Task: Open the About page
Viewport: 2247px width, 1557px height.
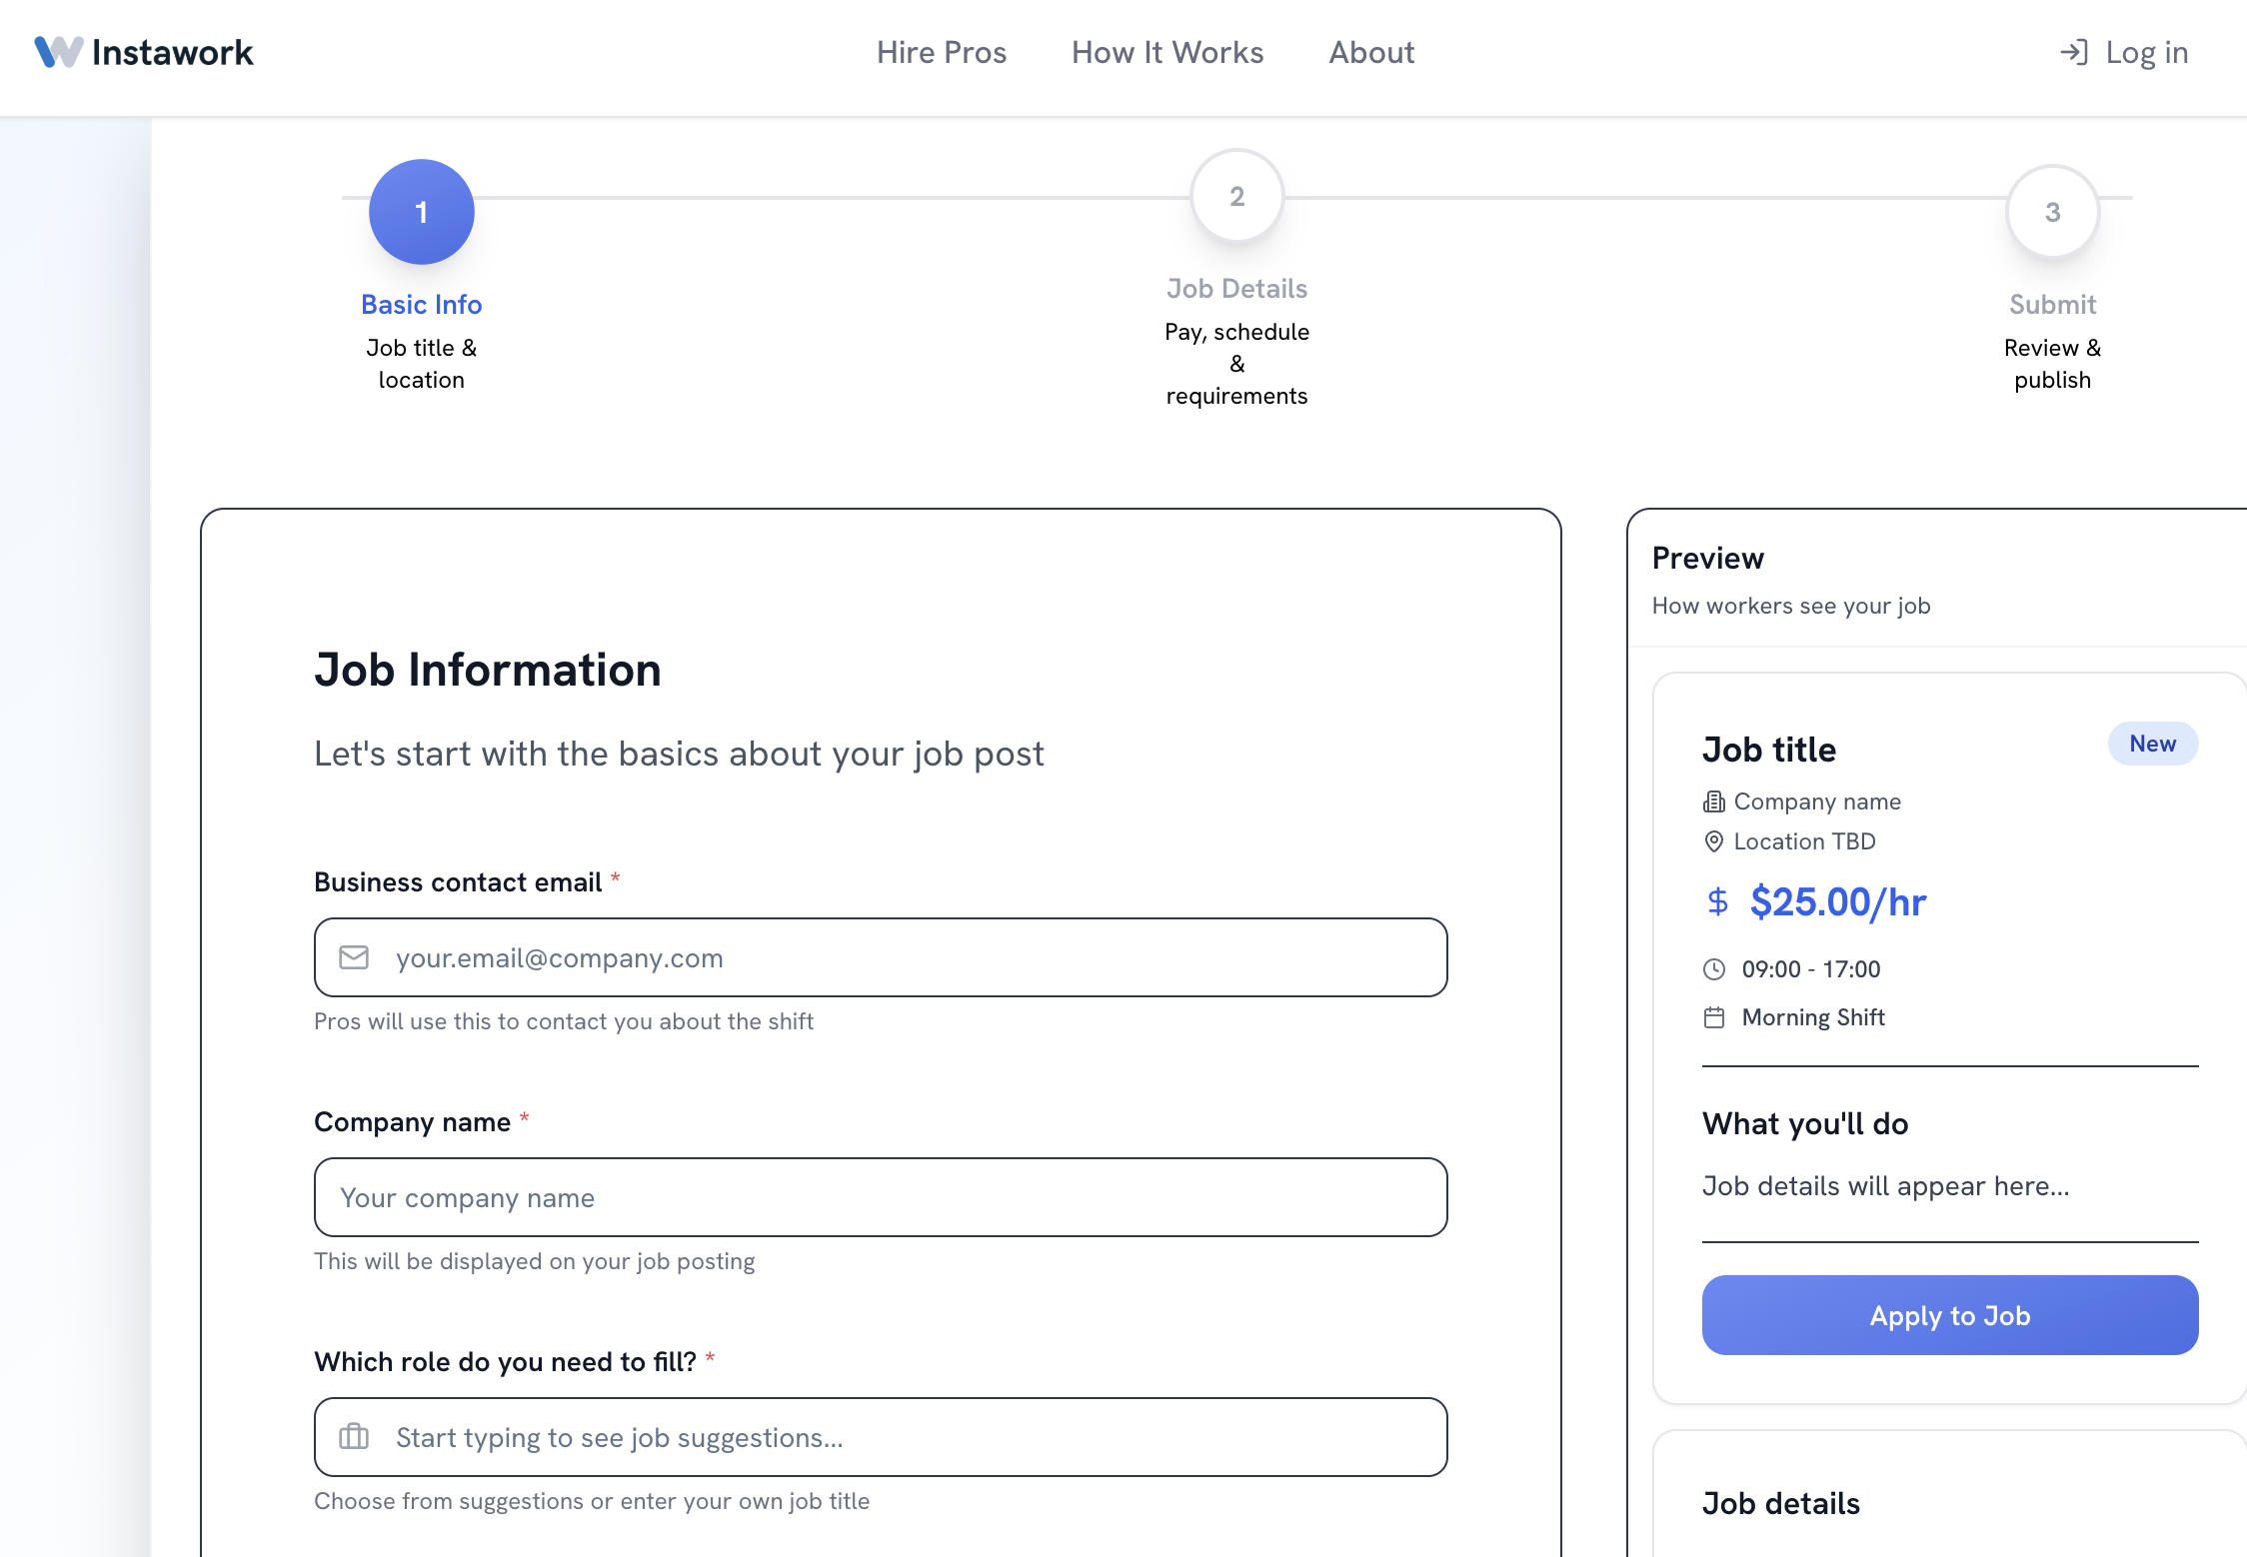Action: point(1371,52)
